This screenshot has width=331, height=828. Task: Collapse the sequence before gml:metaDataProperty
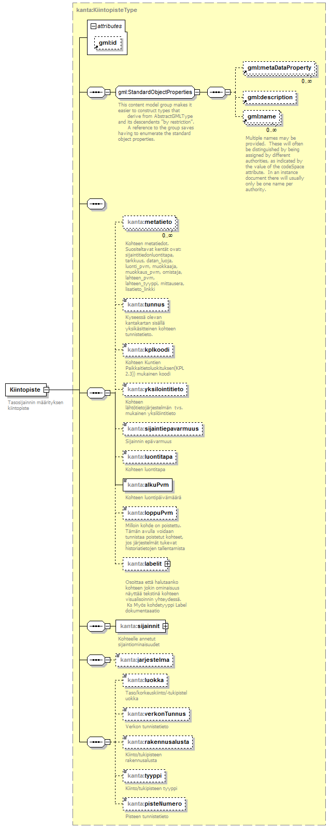(227, 92)
